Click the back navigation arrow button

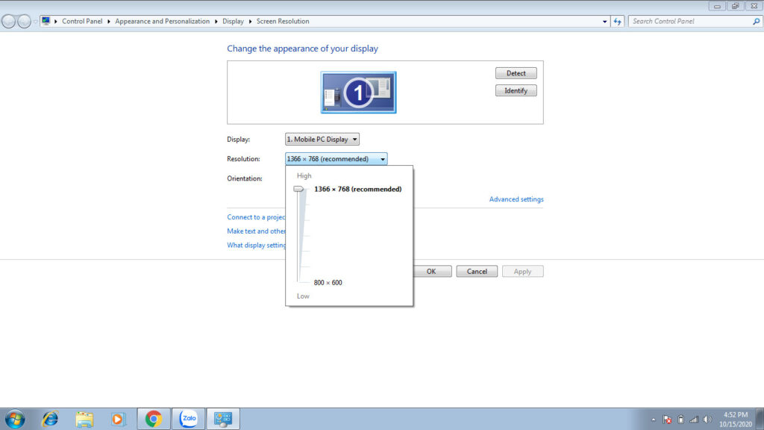click(9, 22)
